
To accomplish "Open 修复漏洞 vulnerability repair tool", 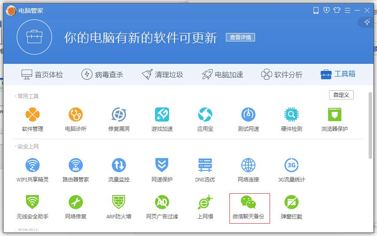I will pos(119,119).
